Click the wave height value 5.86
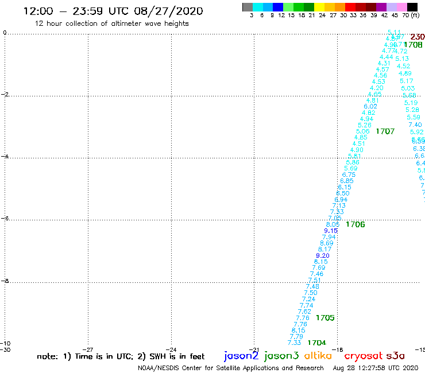This screenshot has width=425, height=373. click(x=353, y=162)
